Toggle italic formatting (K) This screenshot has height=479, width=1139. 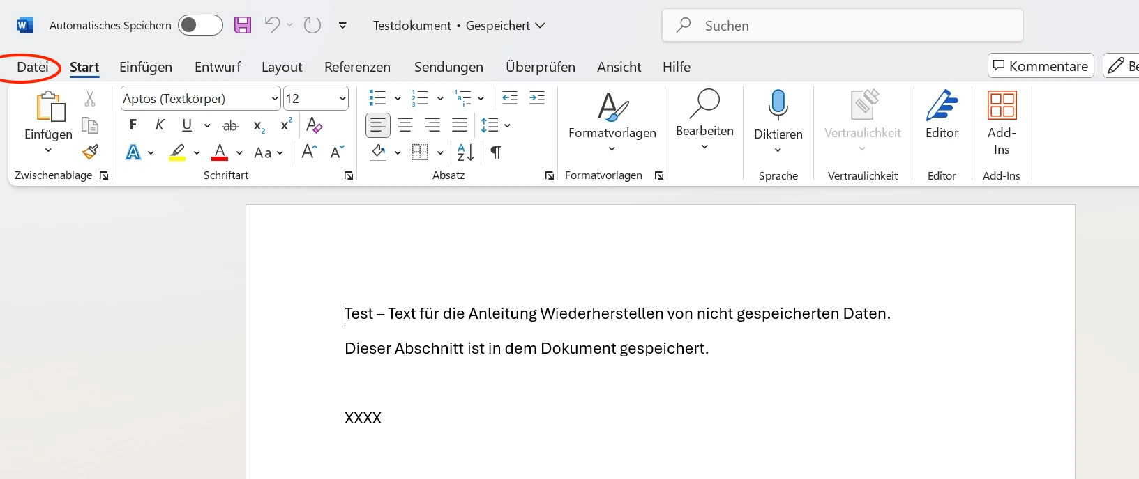(160, 125)
